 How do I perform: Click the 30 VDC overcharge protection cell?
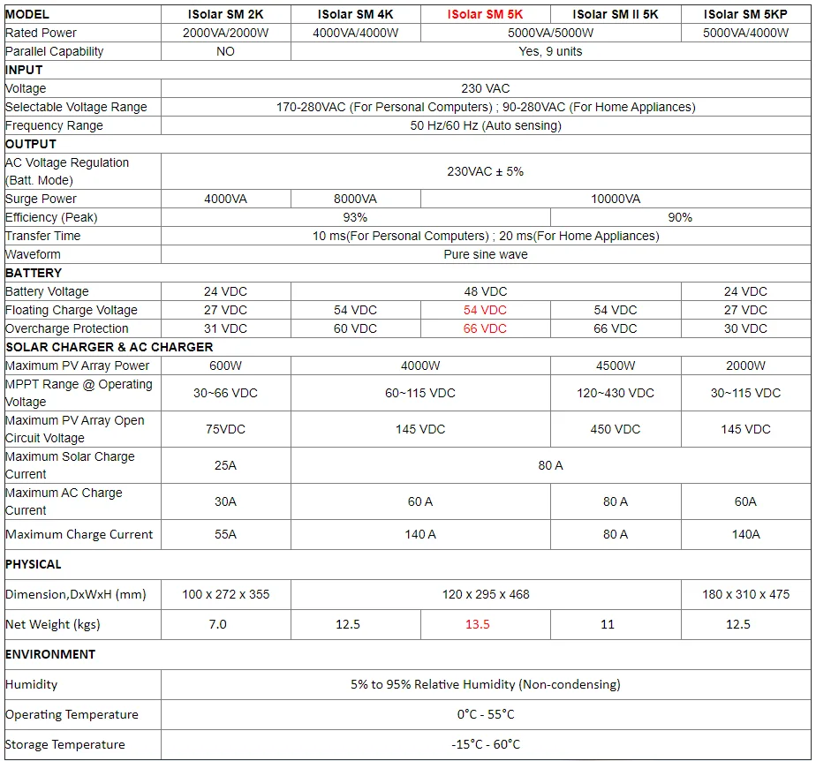[745, 328]
